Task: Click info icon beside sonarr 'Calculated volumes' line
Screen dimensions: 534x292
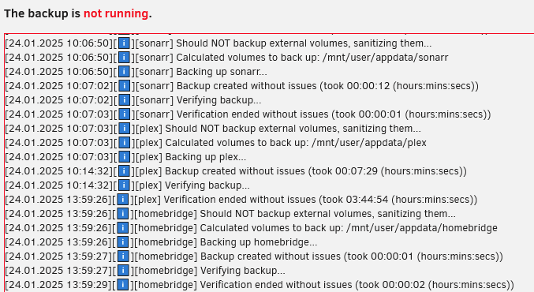Action: point(125,58)
